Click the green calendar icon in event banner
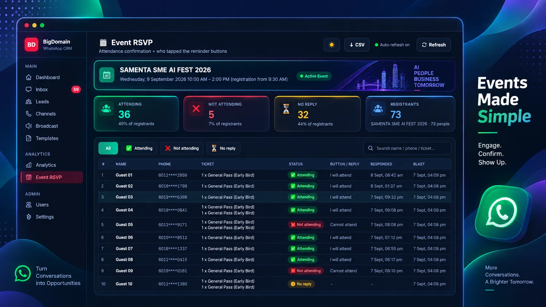 pyautogui.click(x=107, y=75)
